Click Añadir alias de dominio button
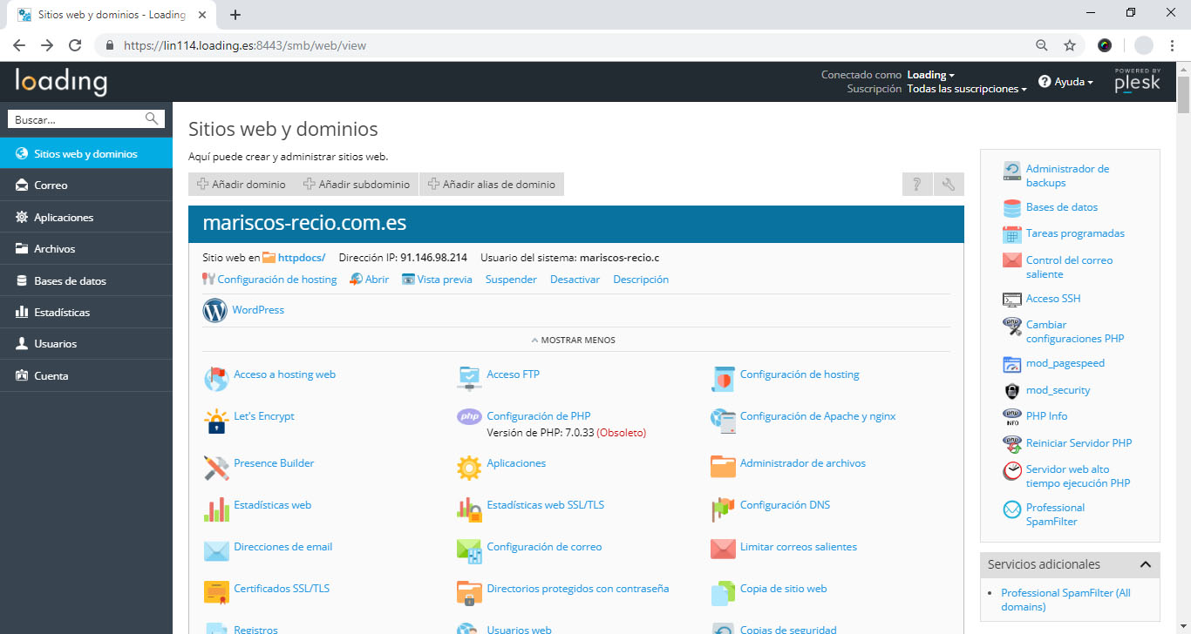Image resolution: width=1191 pixels, height=634 pixels. click(x=492, y=184)
